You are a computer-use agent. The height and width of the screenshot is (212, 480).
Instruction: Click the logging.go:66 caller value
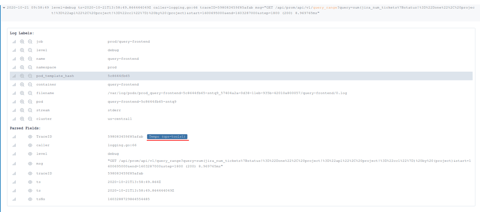pyautogui.click(x=122, y=145)
